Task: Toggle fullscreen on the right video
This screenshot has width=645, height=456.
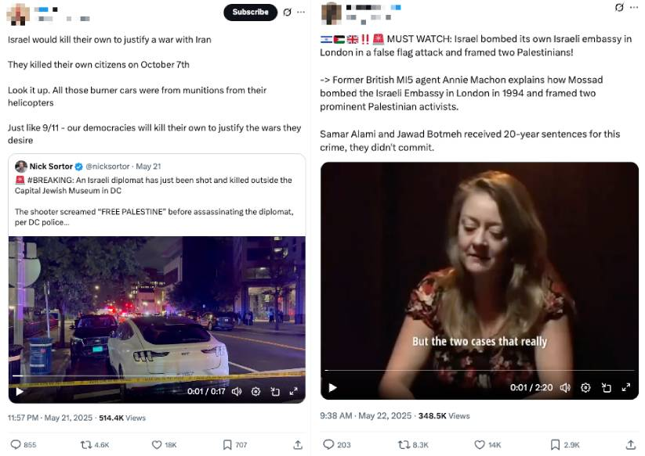Action: tap(625, 387)
